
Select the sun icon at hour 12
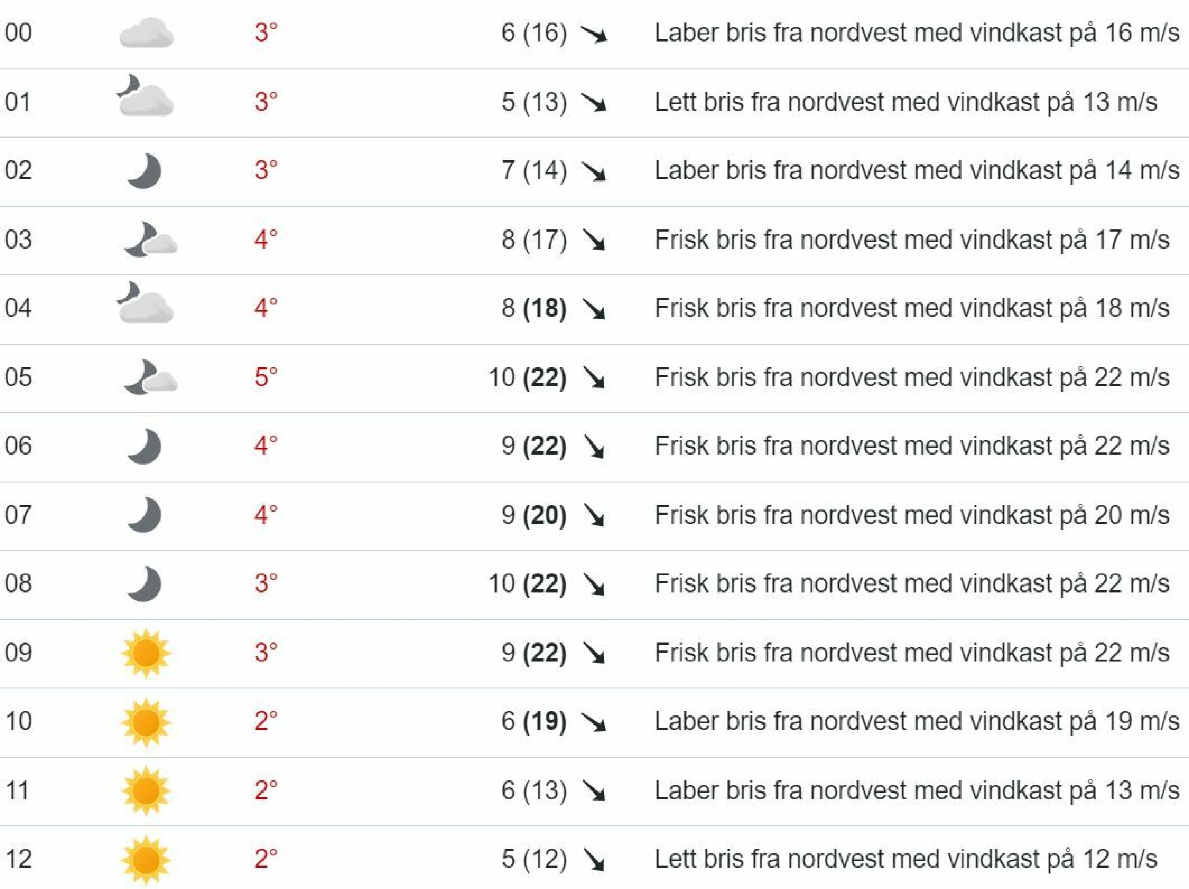pyautogui.click(x=146, y=859)
